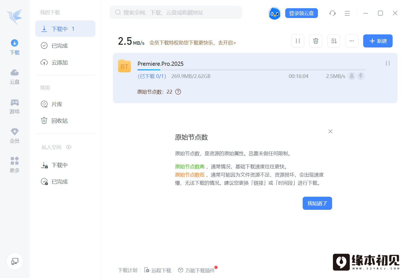Select the 下载中 1 tab under 我的下载
Screen dimensions: 409x278
65,29
